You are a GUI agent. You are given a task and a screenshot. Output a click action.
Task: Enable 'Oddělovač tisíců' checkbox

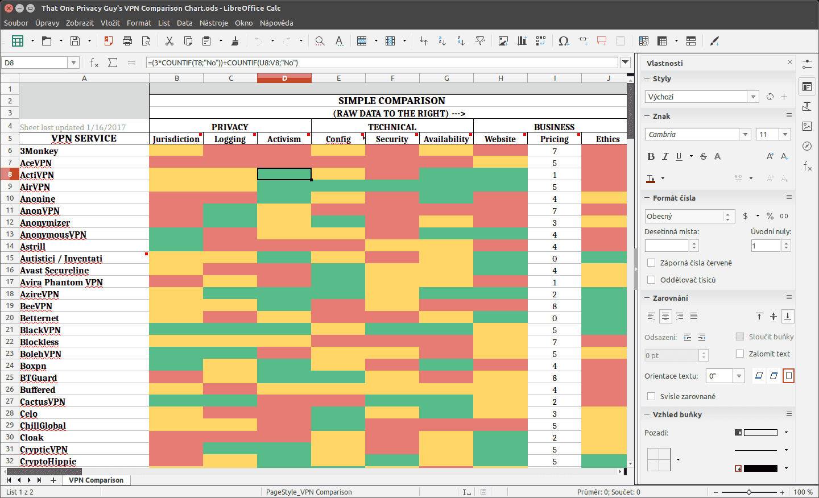click(x=652, y=280)
